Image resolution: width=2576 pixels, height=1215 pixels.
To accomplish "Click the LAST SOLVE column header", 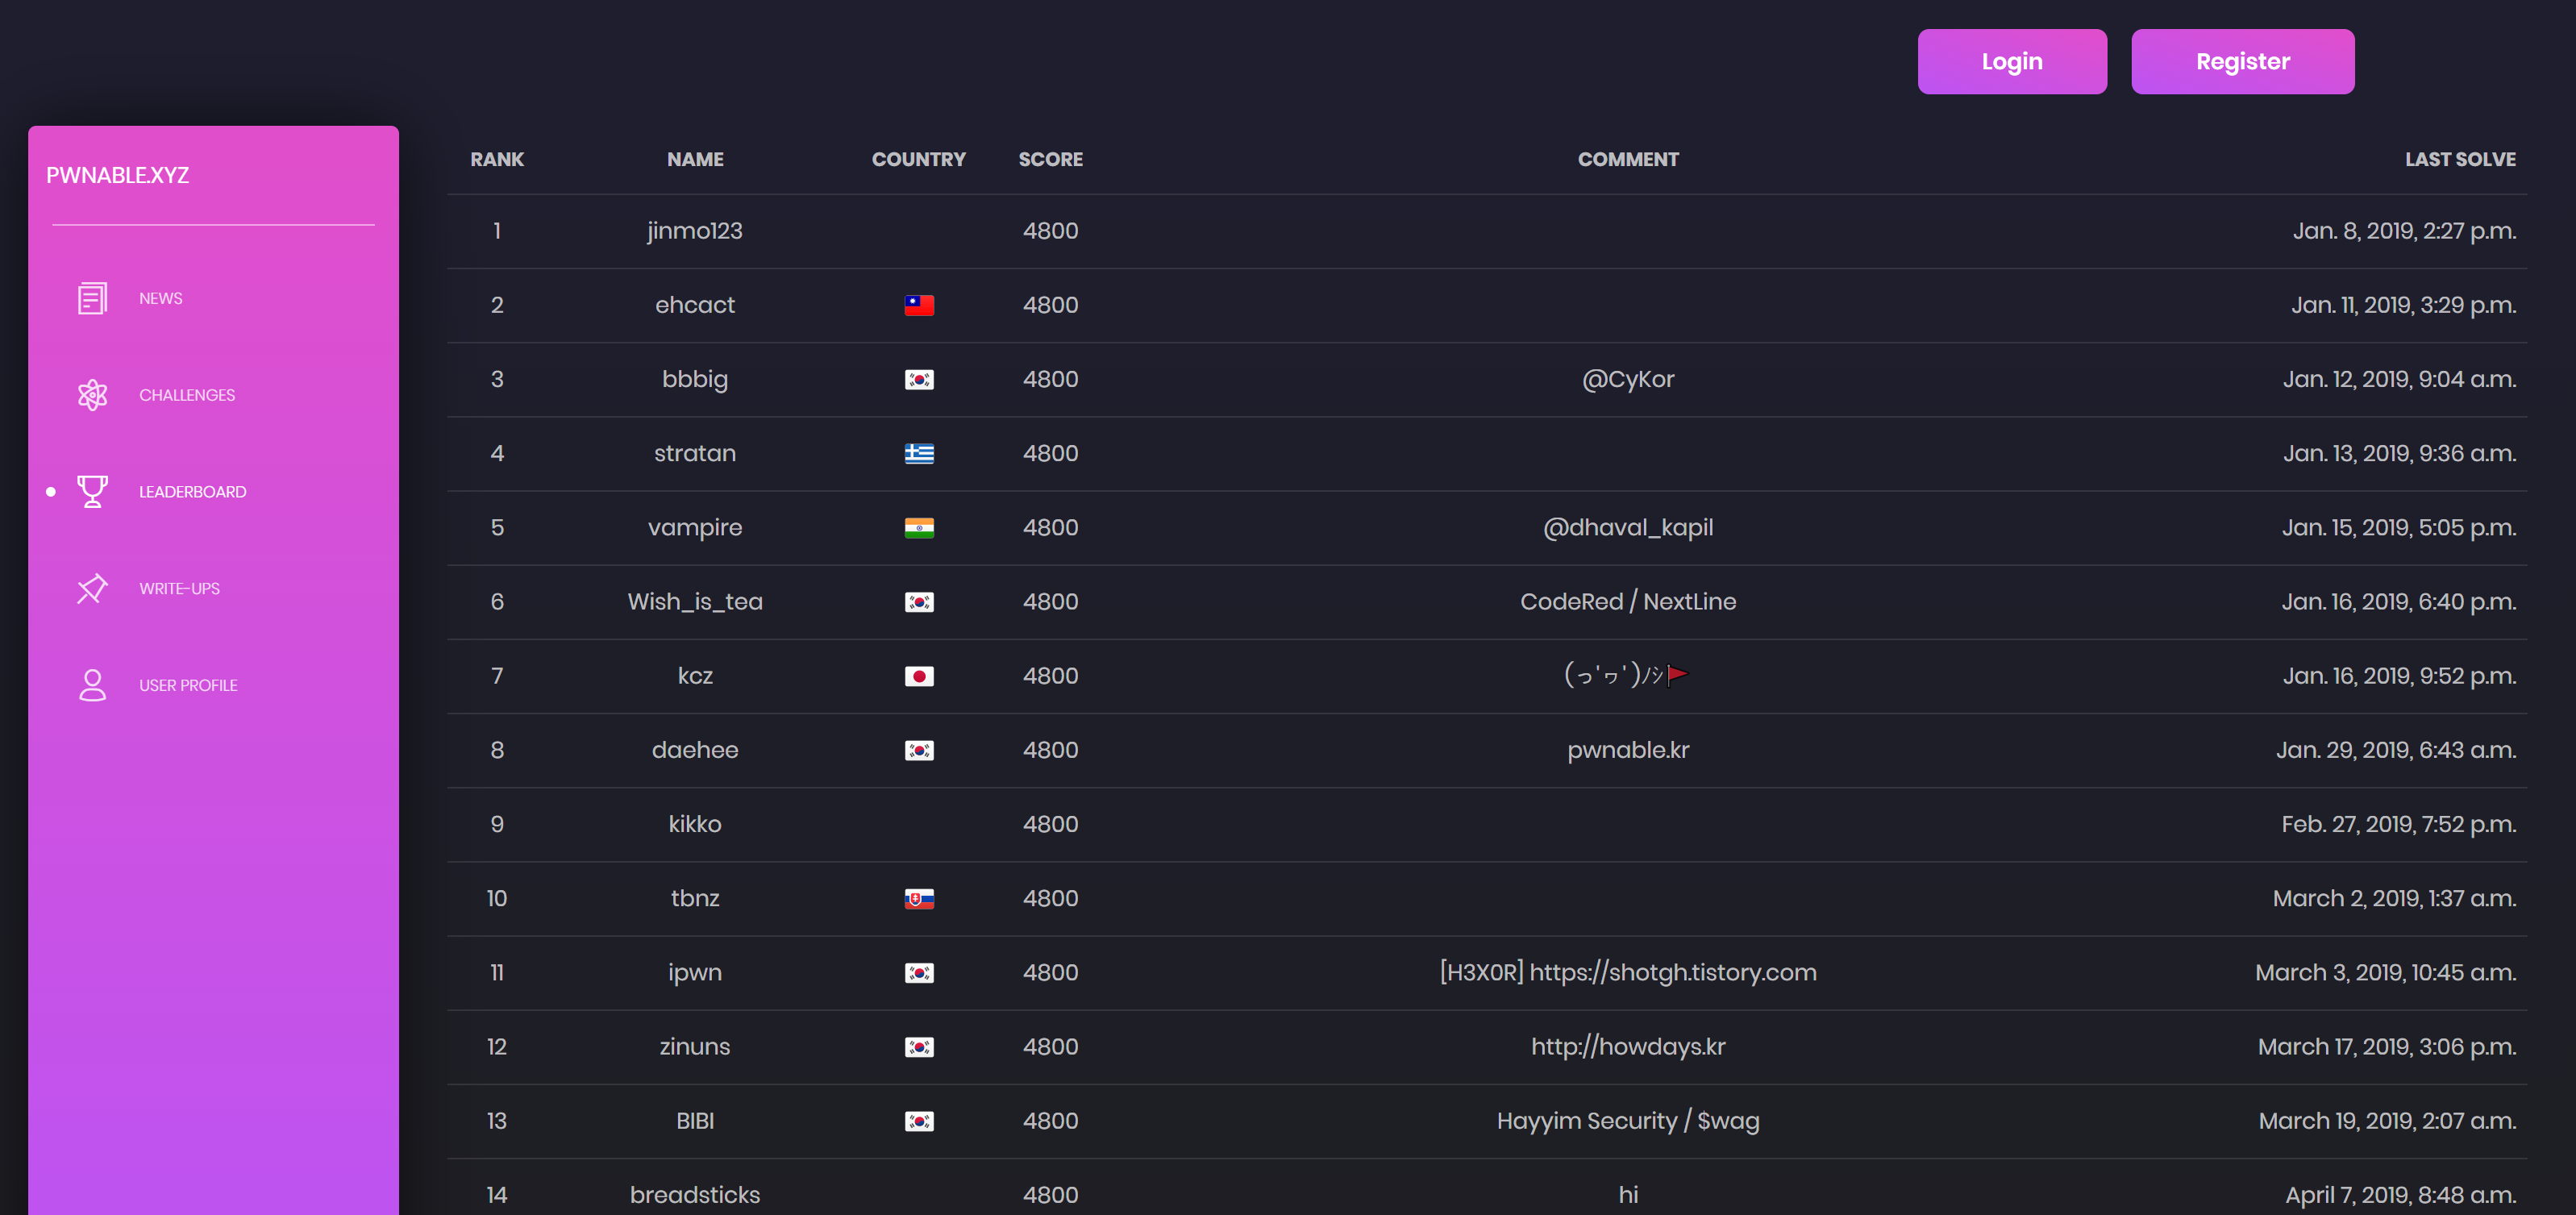I will (x=2460, y=159).
